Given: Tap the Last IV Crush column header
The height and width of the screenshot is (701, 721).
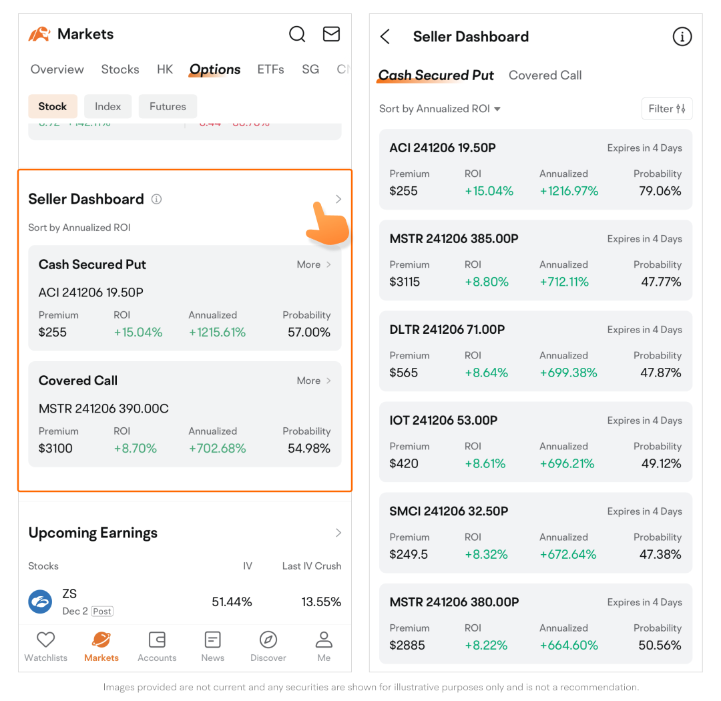Looking at the screenshot, I should tap(312, 566).
